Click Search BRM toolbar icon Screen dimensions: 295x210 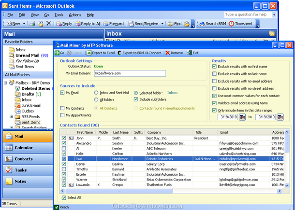(202, 24)
